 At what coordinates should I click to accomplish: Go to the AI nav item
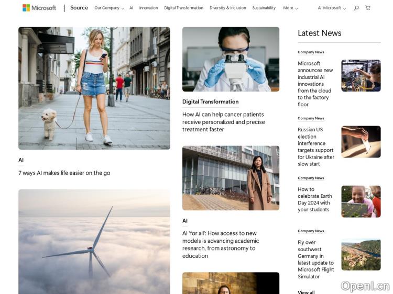click(131, 8)
